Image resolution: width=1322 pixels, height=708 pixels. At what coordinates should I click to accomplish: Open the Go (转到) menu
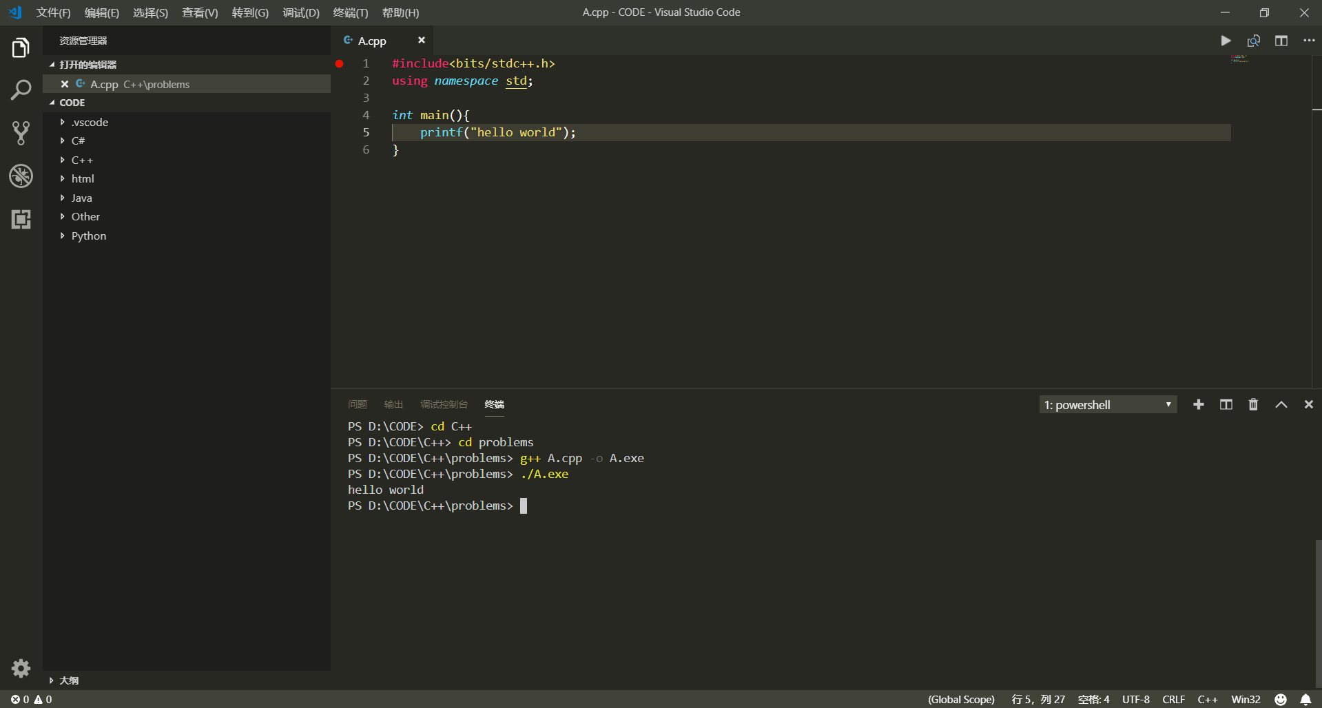click(x=250, y=12)
